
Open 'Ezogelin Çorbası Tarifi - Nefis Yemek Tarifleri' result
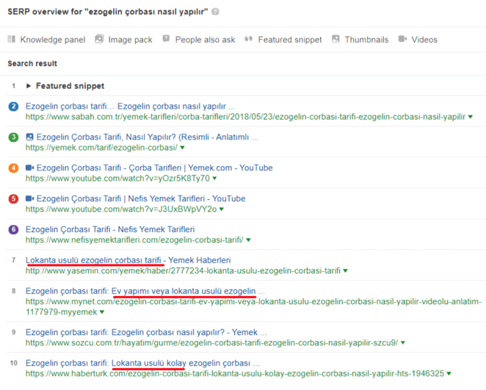tap(110, 229)
